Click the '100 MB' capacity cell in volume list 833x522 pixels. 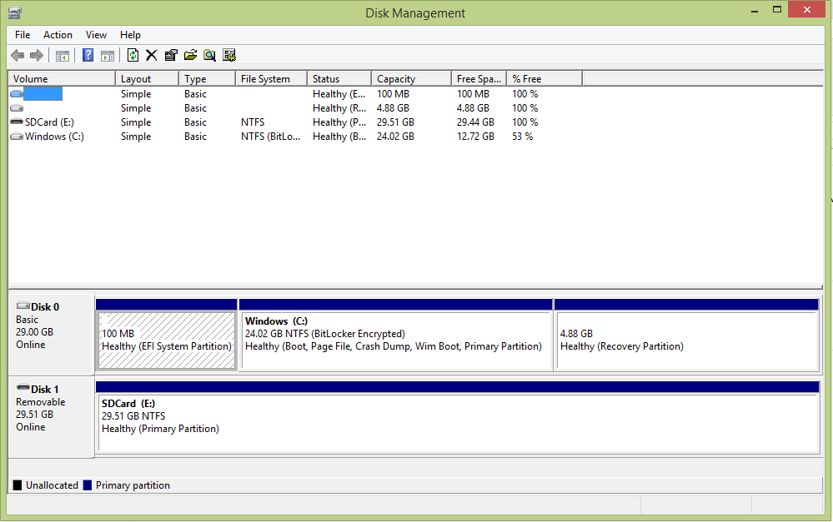[393, 94]
